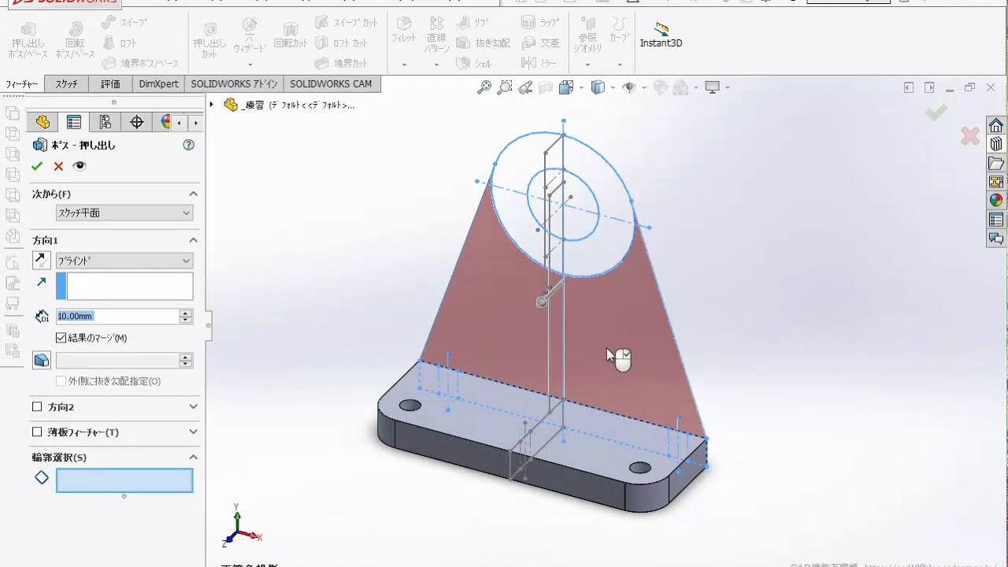1008x567 pixels.
Task: Click green checkmark in graphics corner
Action: [936, 113]
